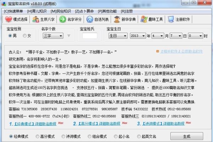Click the 生成 button

pyautogui.click(x=187, y=136)
